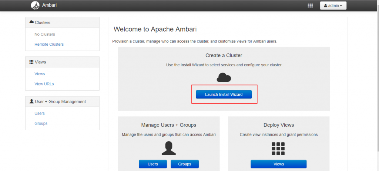Open the Views sidebar link
This screenshot has width=379, height=171.
(40, 74)
